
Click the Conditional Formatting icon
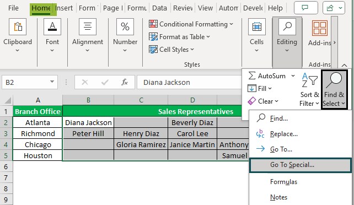point(153,24)
